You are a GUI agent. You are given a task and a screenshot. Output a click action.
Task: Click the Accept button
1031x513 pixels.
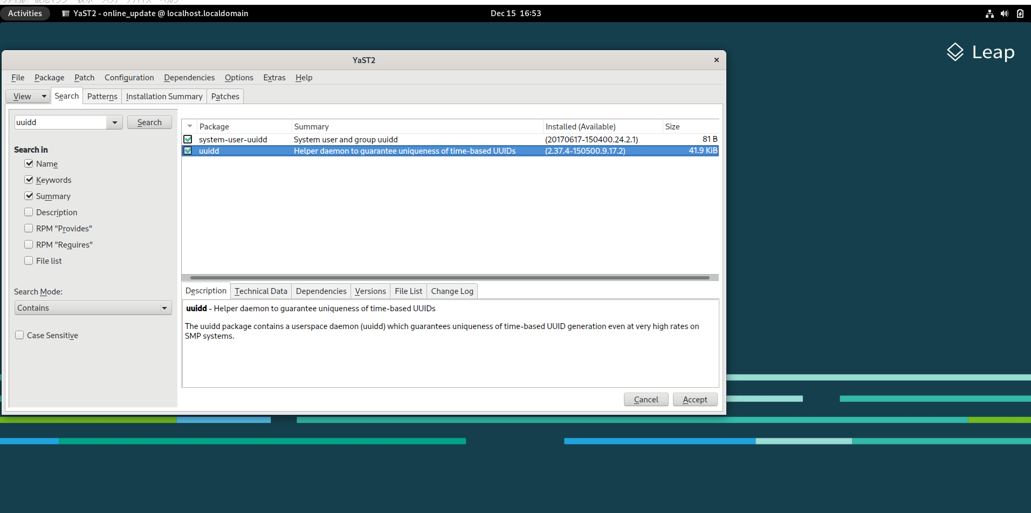pos(695,399)
